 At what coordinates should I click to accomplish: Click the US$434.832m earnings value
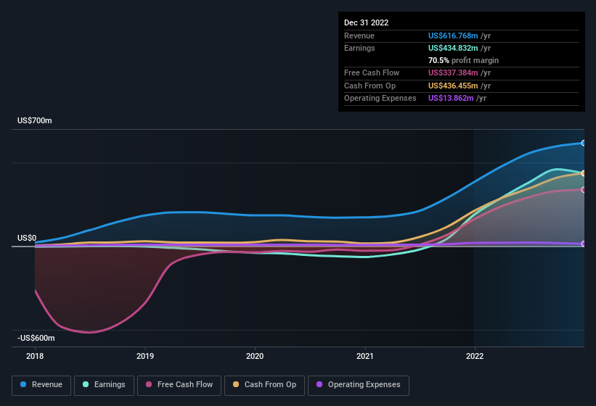point(453,48)
